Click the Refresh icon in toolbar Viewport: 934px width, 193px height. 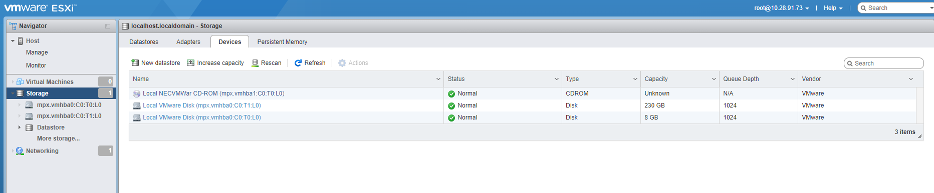point(298,63)
